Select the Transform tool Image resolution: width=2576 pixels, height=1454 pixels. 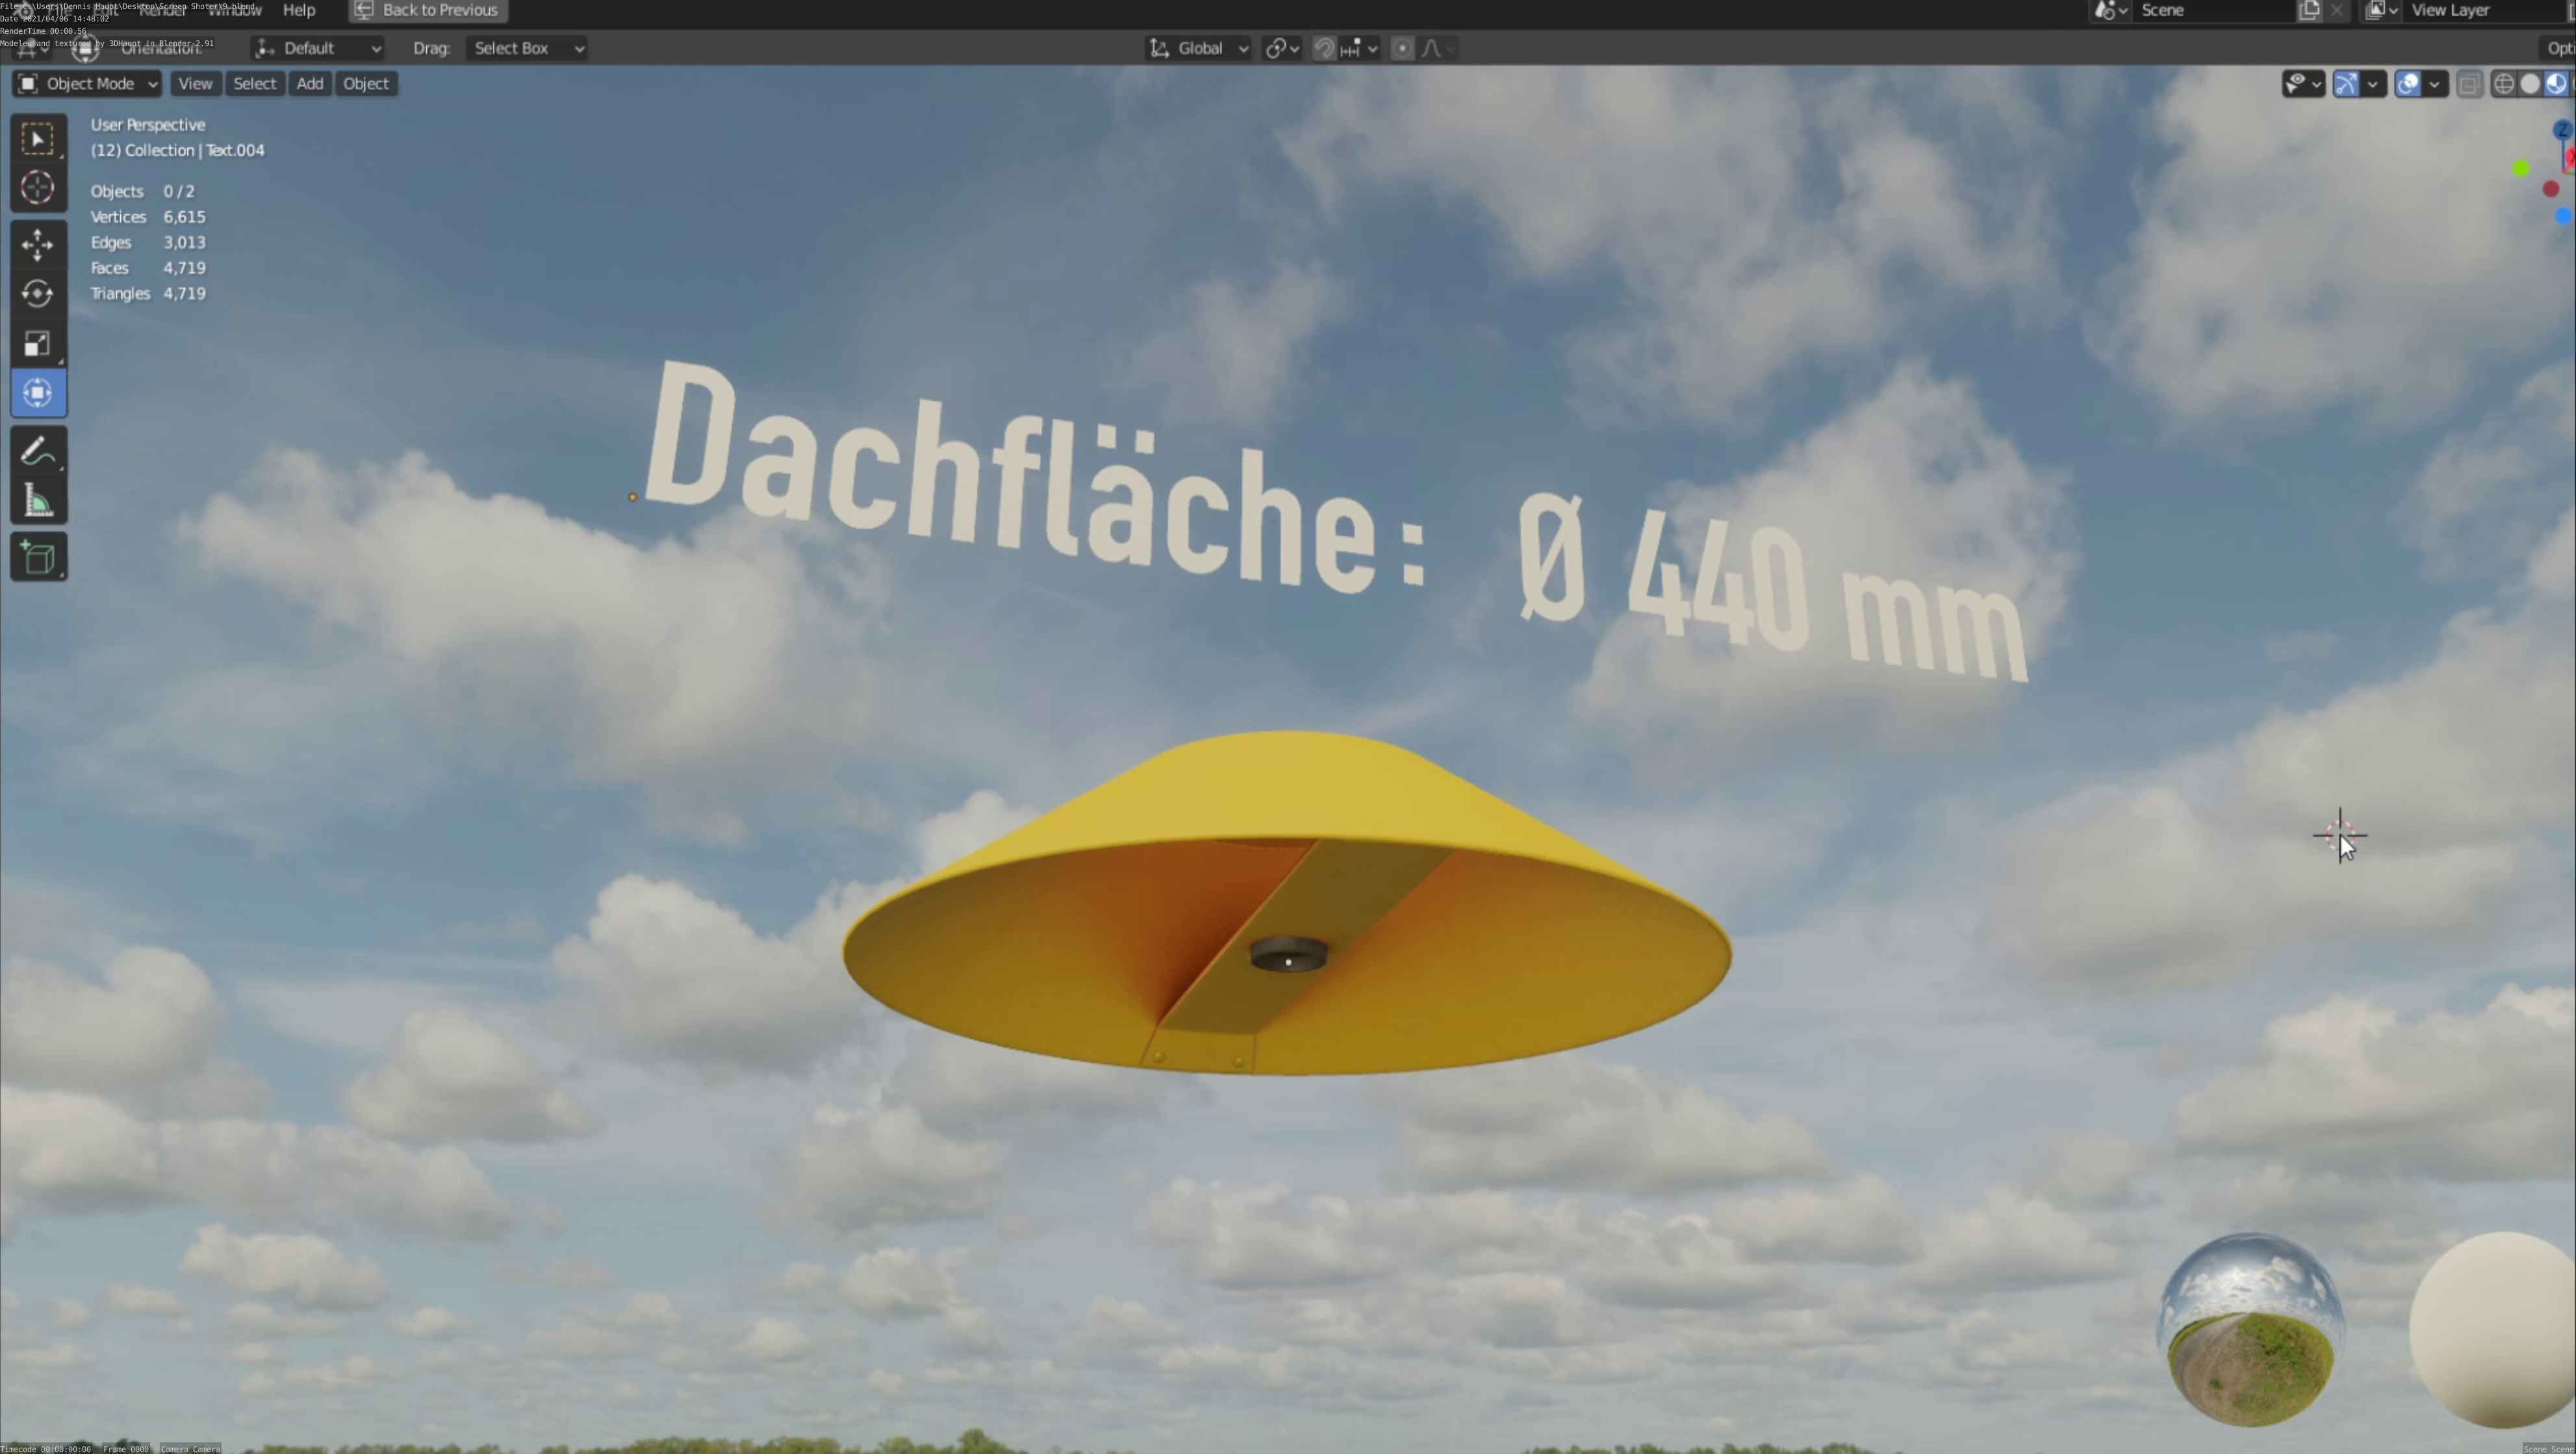[x=38, y=393]
